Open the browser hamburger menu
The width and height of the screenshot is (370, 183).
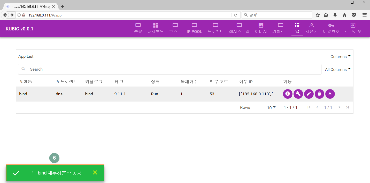point(365,15)
